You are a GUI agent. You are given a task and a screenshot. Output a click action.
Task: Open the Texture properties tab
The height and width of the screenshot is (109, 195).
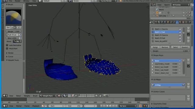(x=183, y=22)
